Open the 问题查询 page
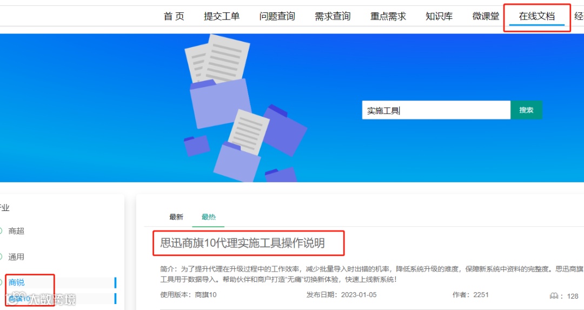The height and width of the screenshot is (310, 584). coord(277,16)
